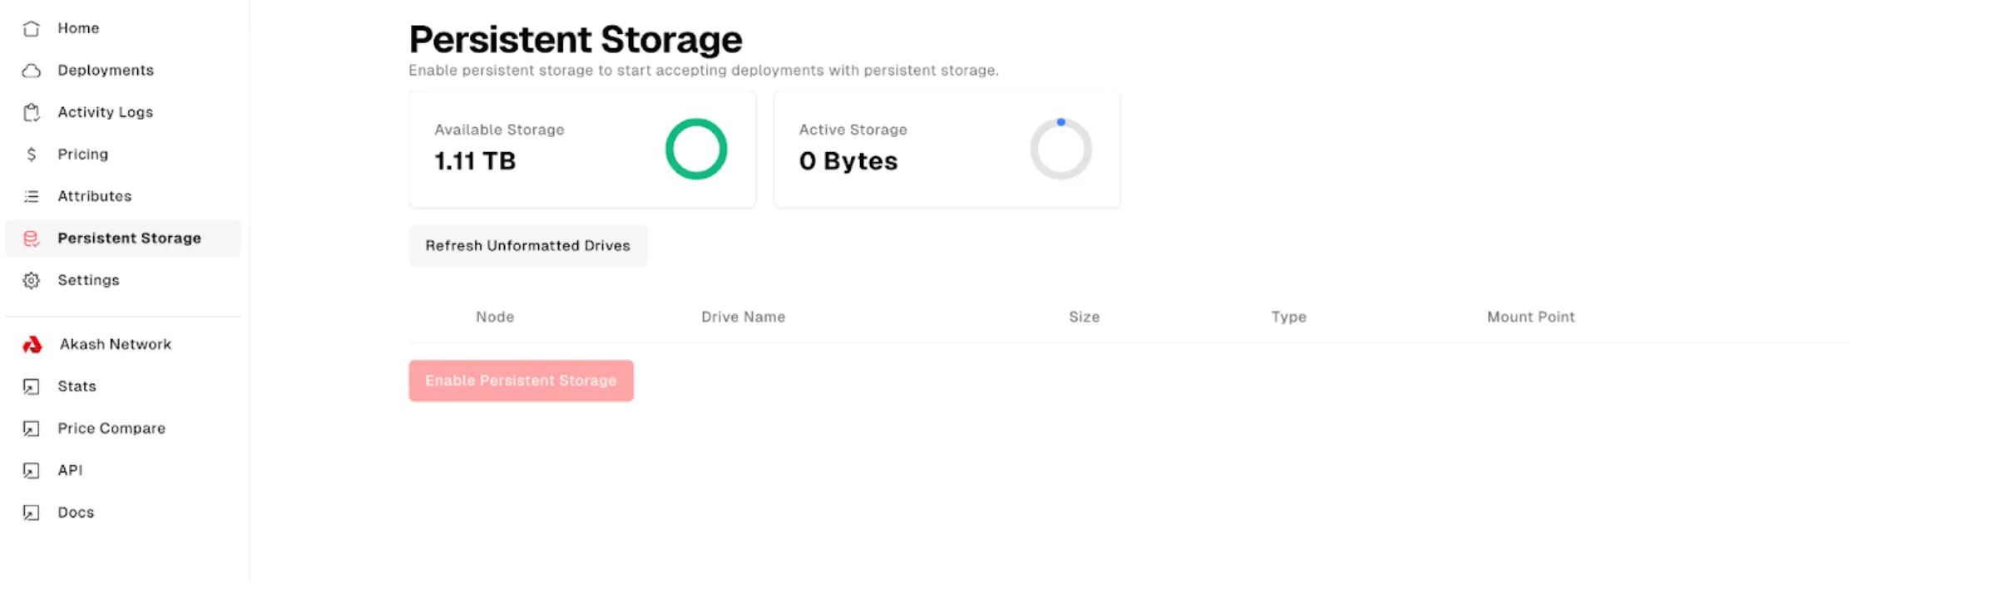Click the Docs external link icon
The width and height of the screenshot is (1998, 590).
pyautogui.click(x=32, y=513)
